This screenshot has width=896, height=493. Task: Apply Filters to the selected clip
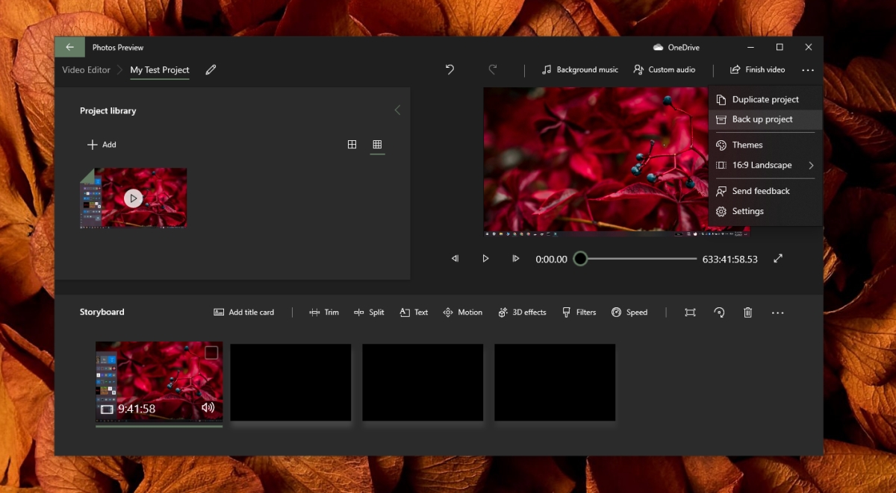click(579, 312)
